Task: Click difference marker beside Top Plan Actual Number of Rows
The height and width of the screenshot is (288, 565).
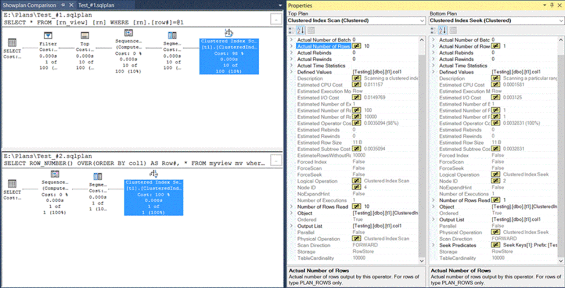Action: 356,46
